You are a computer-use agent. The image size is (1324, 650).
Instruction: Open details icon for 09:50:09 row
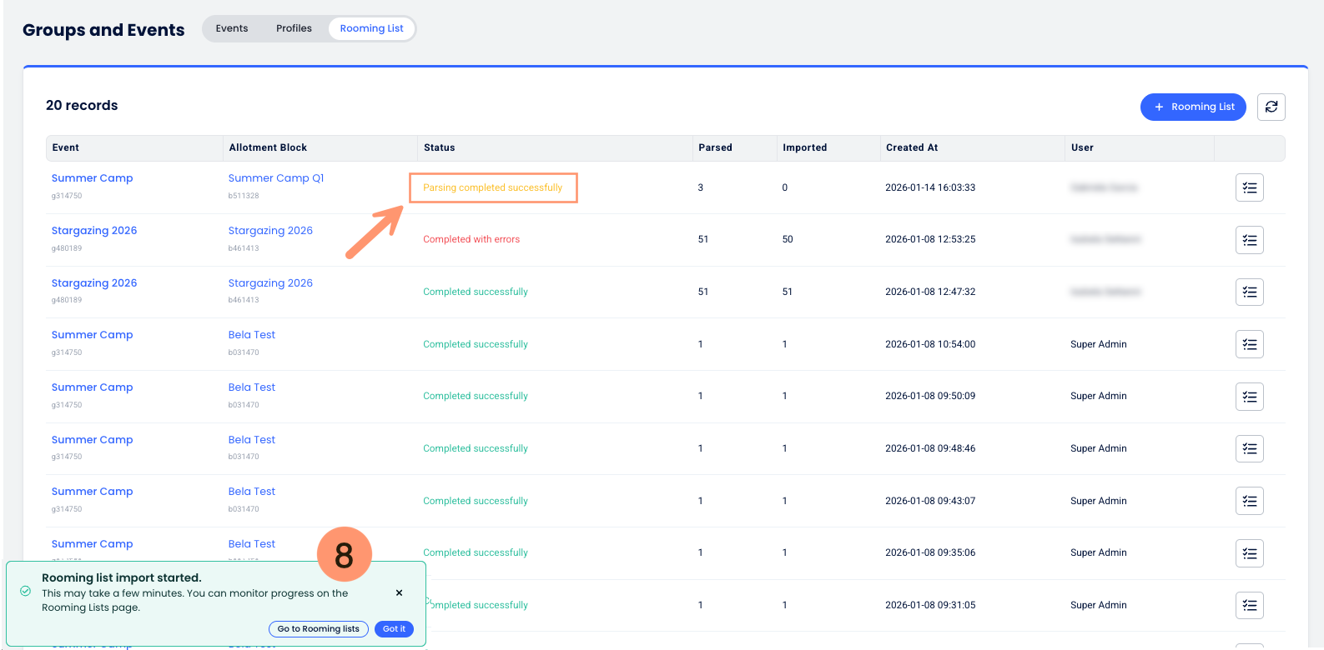point(1249,397)
